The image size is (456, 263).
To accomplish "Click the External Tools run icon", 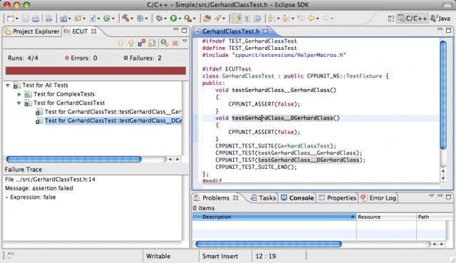I will click(188, 19).
